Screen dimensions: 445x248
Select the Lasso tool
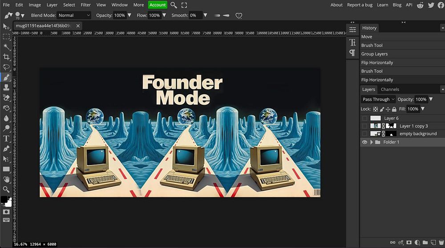click(6, 67)
